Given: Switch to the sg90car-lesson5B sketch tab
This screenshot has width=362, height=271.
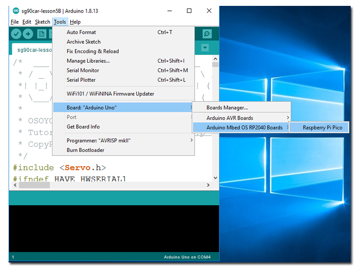Looking at the screenshot, I should pyautogui.click(x=32, y=50).
